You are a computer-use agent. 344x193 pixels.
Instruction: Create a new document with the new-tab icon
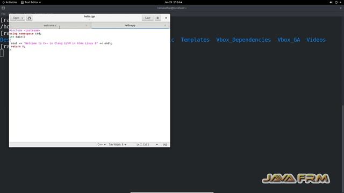click(x=30, y=18)
